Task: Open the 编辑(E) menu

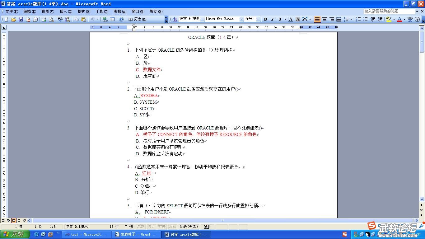Action: (30, 12)
